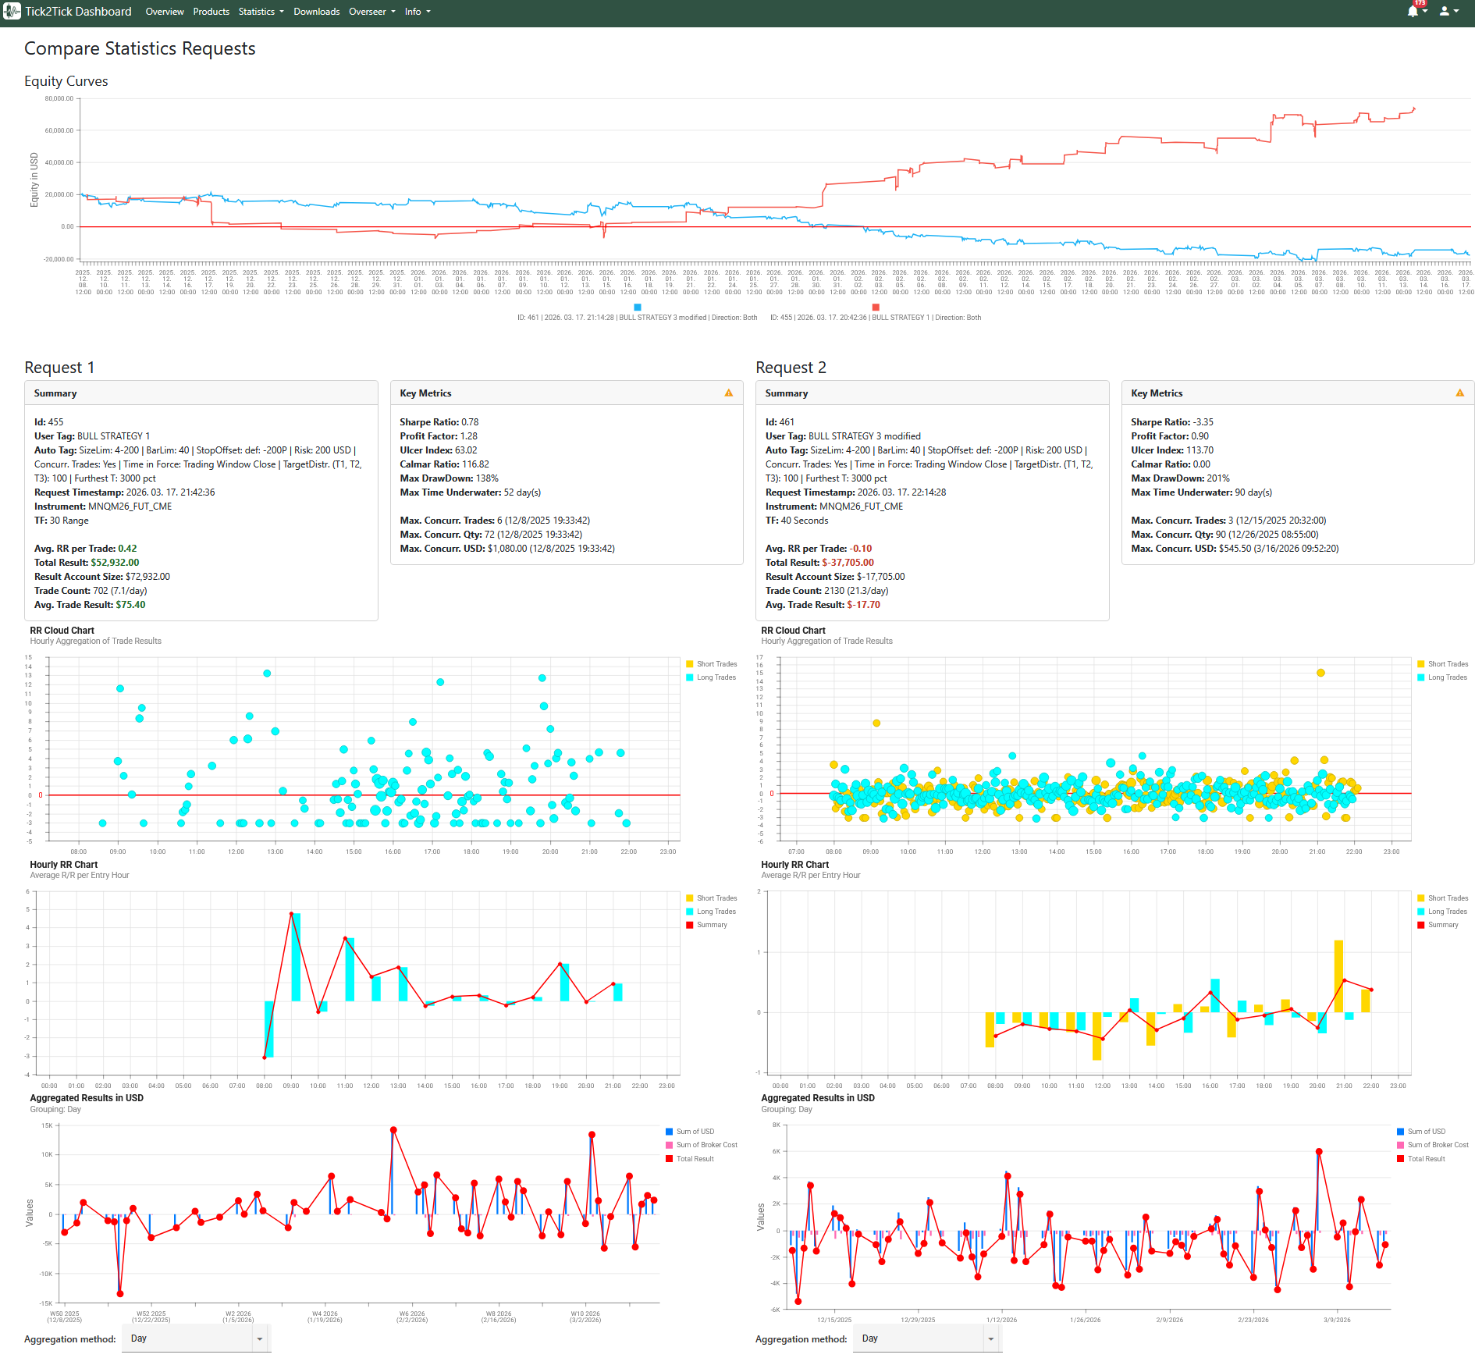Toggle Total Result swatch in Request 2 legend
The image size is (1475, 1358).
(1401, 1159)
